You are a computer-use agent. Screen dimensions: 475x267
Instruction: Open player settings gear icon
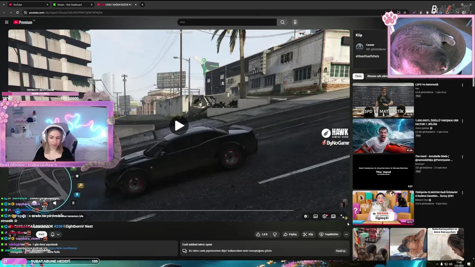[325, 217]
